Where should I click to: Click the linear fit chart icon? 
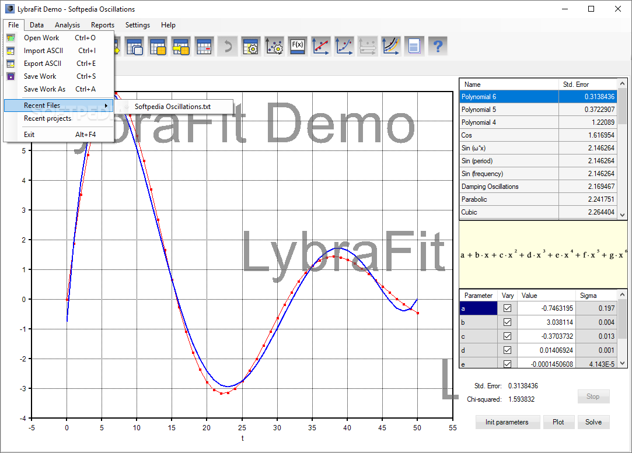pos(321,46)
